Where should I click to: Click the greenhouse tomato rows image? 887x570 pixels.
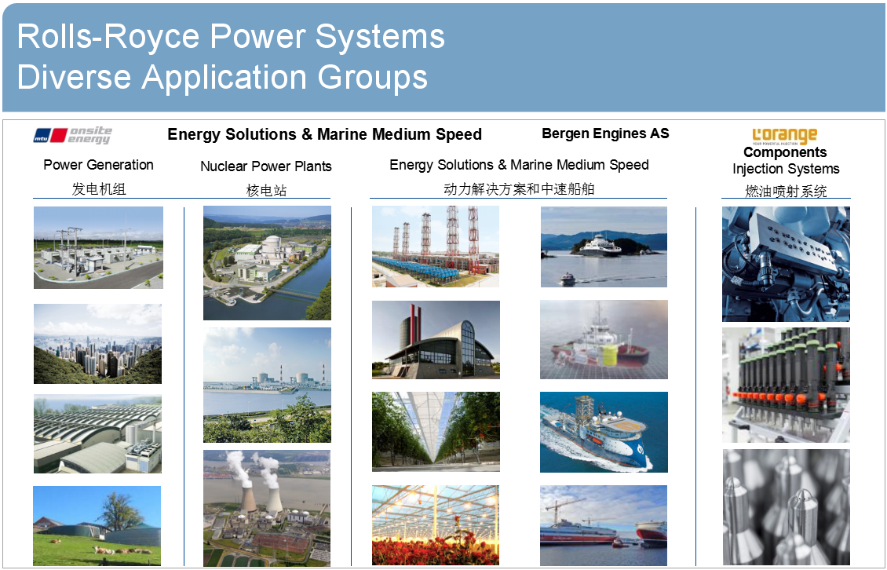436,432
